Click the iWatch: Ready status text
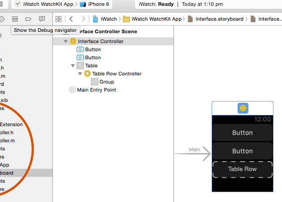The height and width of the screenshot is (202, 282). 156,4
